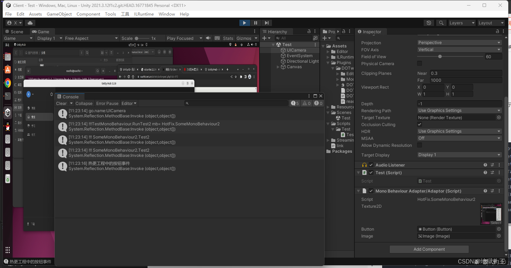Image resolution: width=511 pixels, height=268 pixels.
Task: Disable the Test (Script) component checkbox
Action: [x=371, y=173]
